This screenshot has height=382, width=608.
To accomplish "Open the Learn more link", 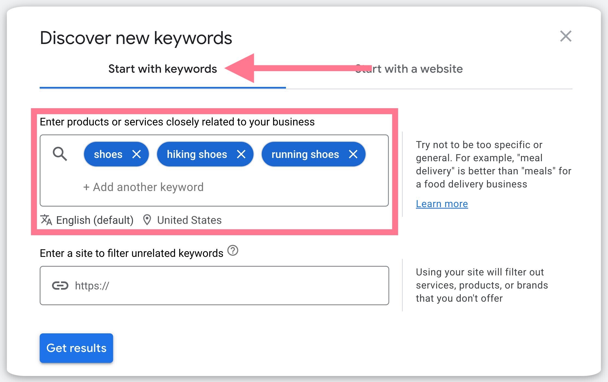I will point(442,204).
